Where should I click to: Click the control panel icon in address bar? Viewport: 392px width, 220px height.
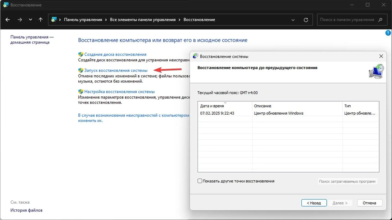pos(54,20)
